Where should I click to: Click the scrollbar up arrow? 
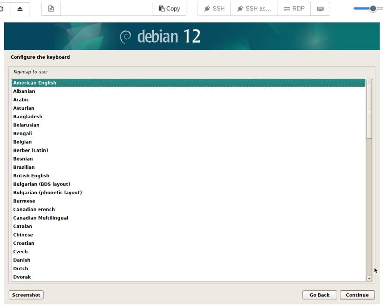[369, 82]
